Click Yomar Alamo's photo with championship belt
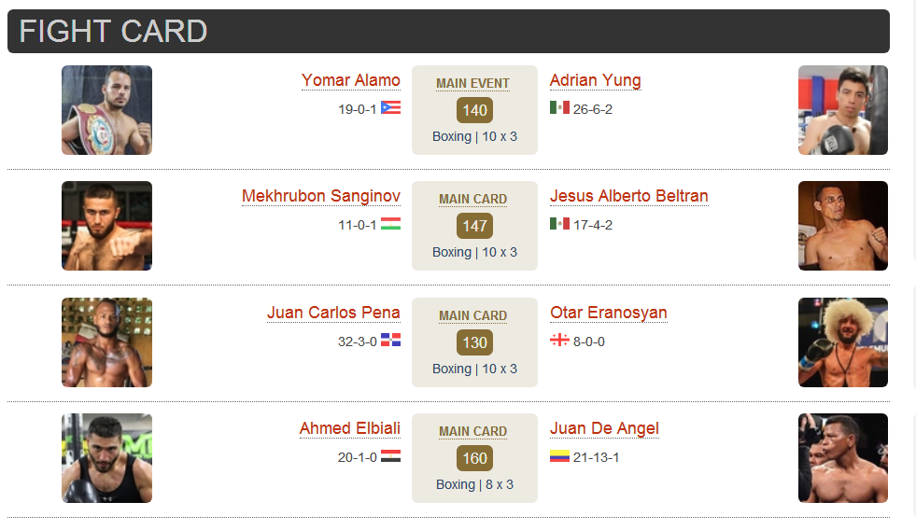916x530 pixels. click(x=106, y=110)
